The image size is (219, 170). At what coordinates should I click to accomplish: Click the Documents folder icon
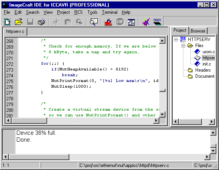coord(190,76)
